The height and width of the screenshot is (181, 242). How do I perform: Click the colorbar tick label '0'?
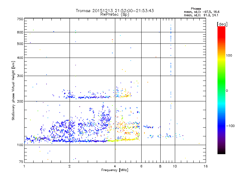tap(227, 91)
